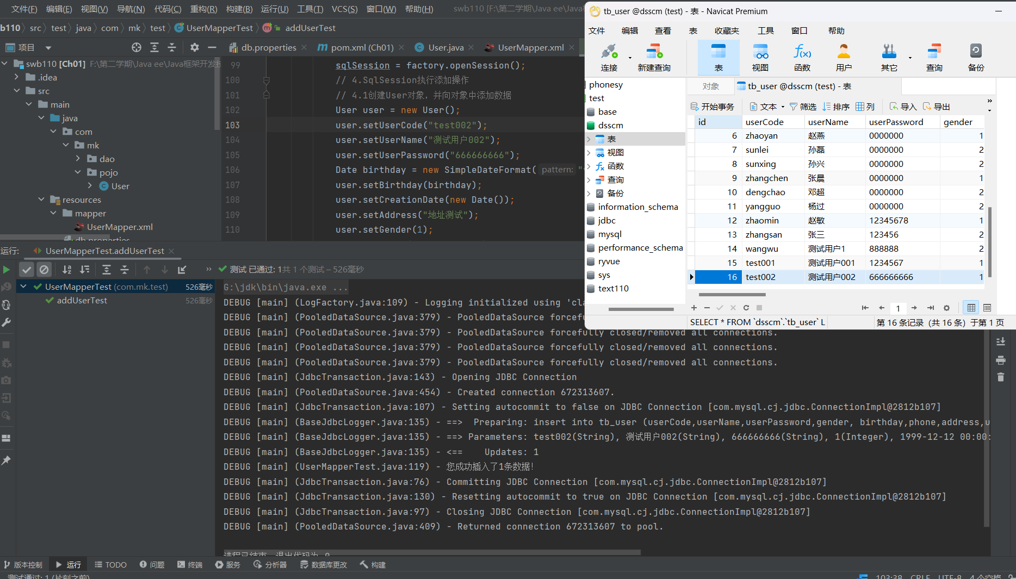The height and width of the screenshot is (579, 1016).
Task: Expand the 视图 node in Navicat tree
Action: pyautogui.click(x=588, y=152)
